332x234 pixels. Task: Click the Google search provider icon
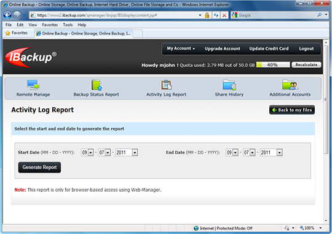coord(234,15)
